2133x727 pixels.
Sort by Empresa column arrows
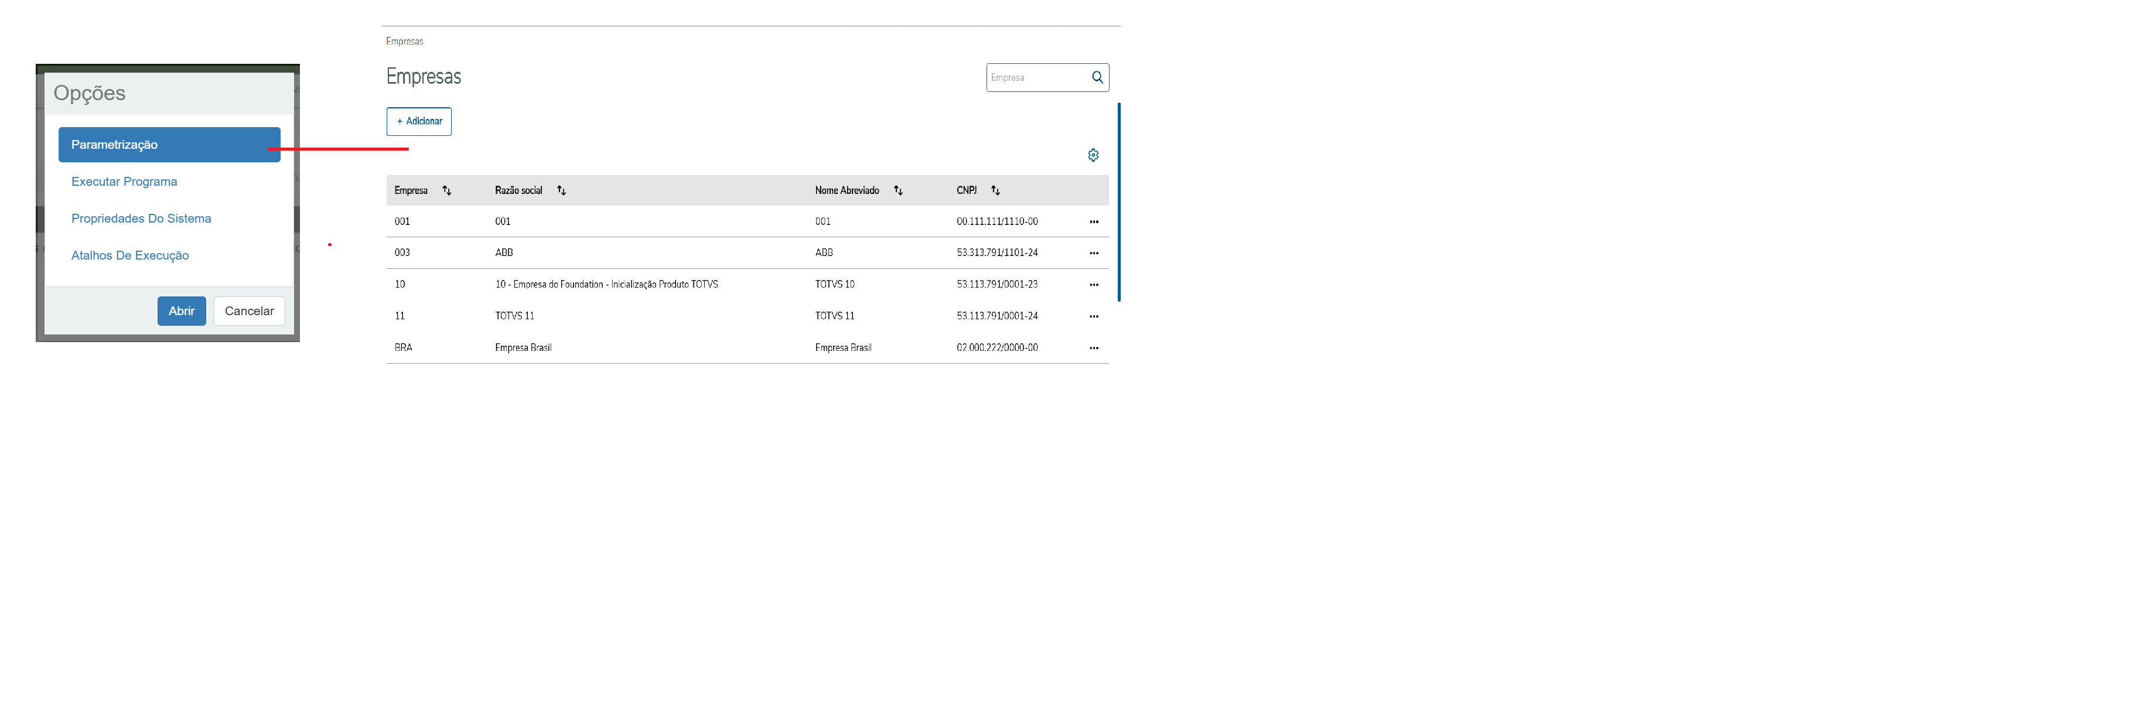pyautogui.click(x=446, y=190)
